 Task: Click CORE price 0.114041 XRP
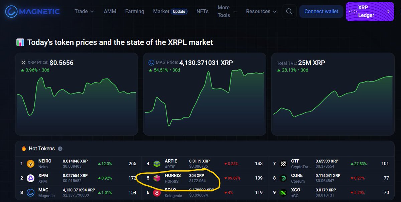point(328,175)
